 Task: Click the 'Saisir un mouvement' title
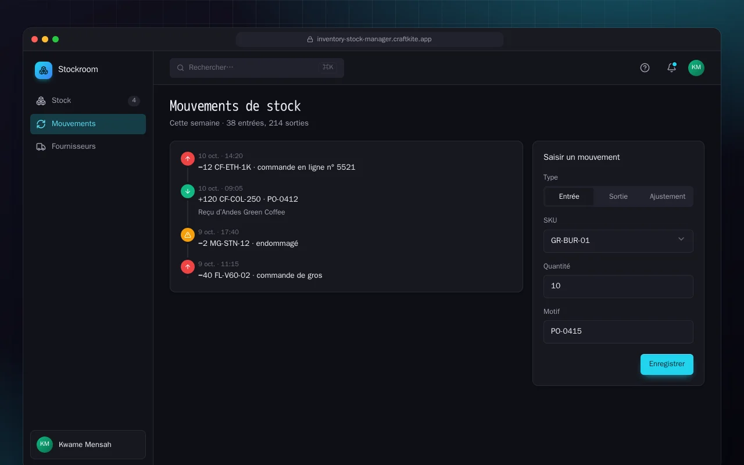click(x=581, y=158)
